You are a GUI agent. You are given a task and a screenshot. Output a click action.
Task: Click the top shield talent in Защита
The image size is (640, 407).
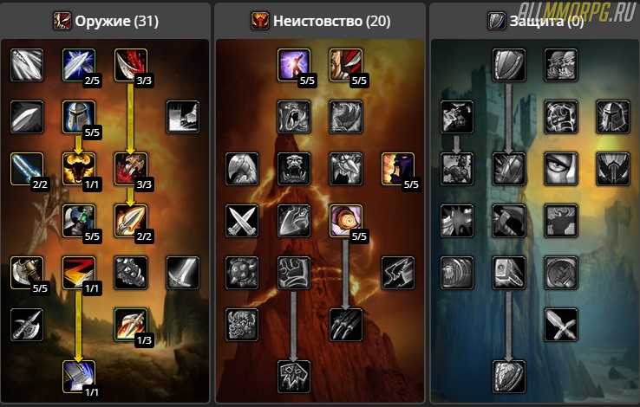[509, 65]
